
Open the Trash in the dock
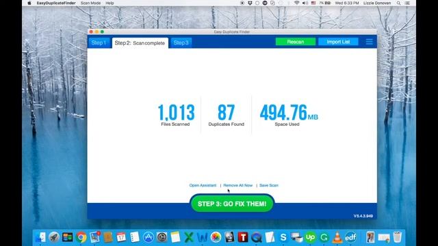pyautogui.click(x=397, y=237)
